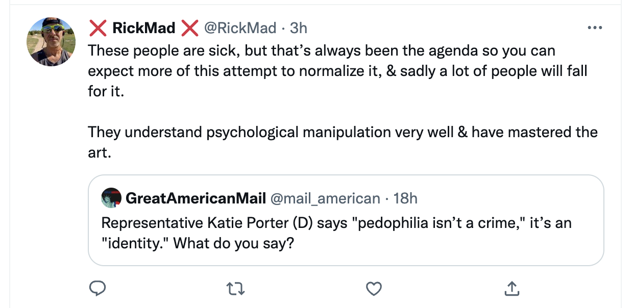The image size is (633, 308).
Task: Retweet the RickMad post
Action: click(x=235, y=289)
